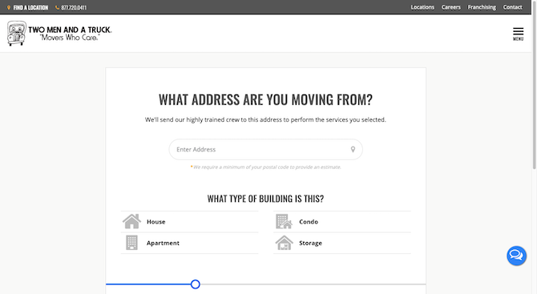537x294 pixels.
Task: Open the live chat bubble
Action: (516, 256)
